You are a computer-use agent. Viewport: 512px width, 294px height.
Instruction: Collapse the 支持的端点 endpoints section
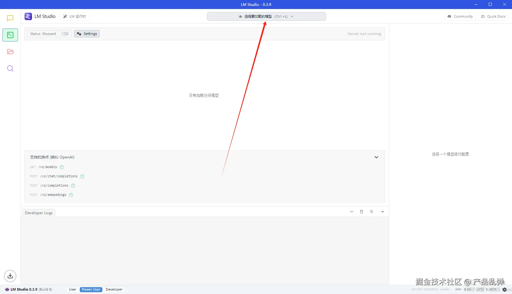[x=376, y=157]
